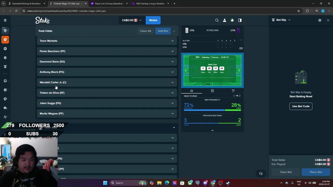Switch to the NBA Starting Lineups browser tab

(150, 4)
